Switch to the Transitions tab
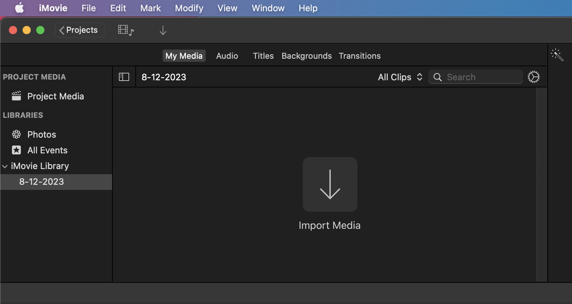The image size is (572, 304). pos(359,56)
